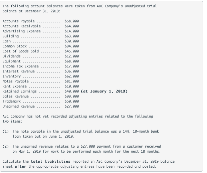Click the item (1) note payable paragraph
This screenshot has height=173, width=207.
point(85,134)
